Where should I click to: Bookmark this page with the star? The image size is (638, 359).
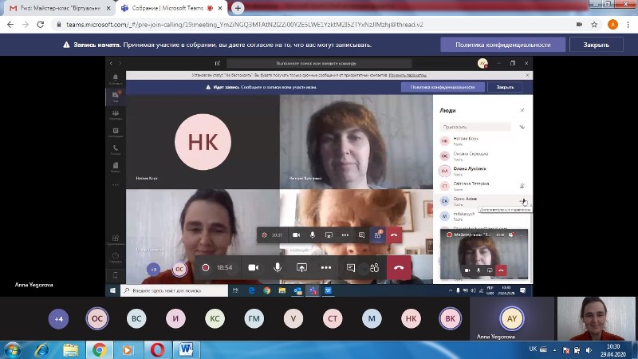[x=594, y=25]
